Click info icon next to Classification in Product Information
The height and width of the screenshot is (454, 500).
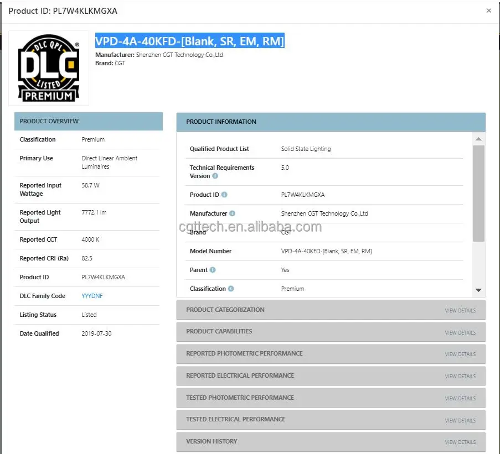(x=231, y=289)
